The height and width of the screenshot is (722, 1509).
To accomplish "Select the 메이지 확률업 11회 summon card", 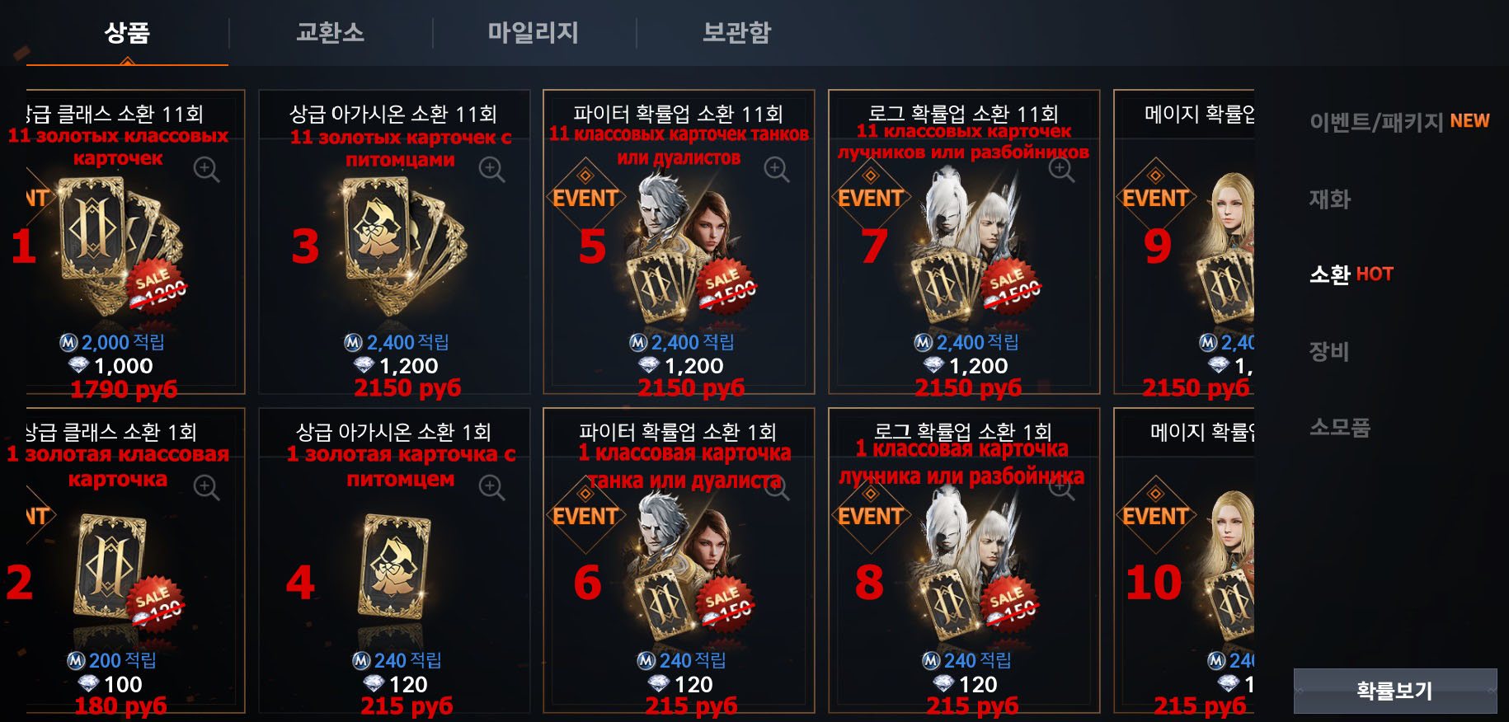I will click(1184, 241).
